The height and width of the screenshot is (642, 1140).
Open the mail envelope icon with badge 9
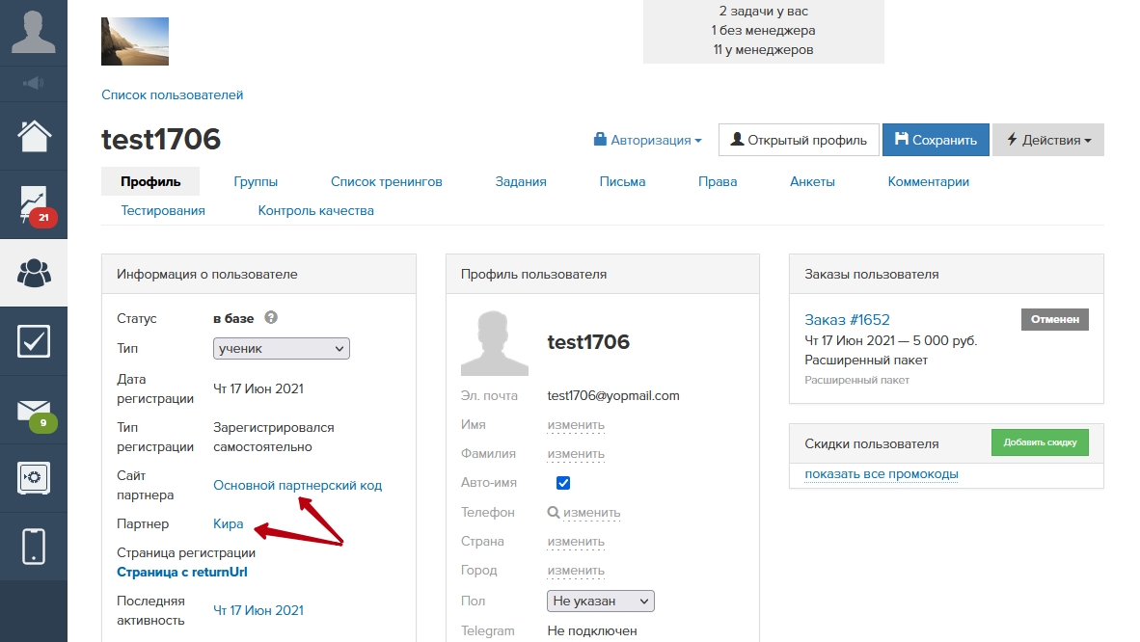point(33,411)
